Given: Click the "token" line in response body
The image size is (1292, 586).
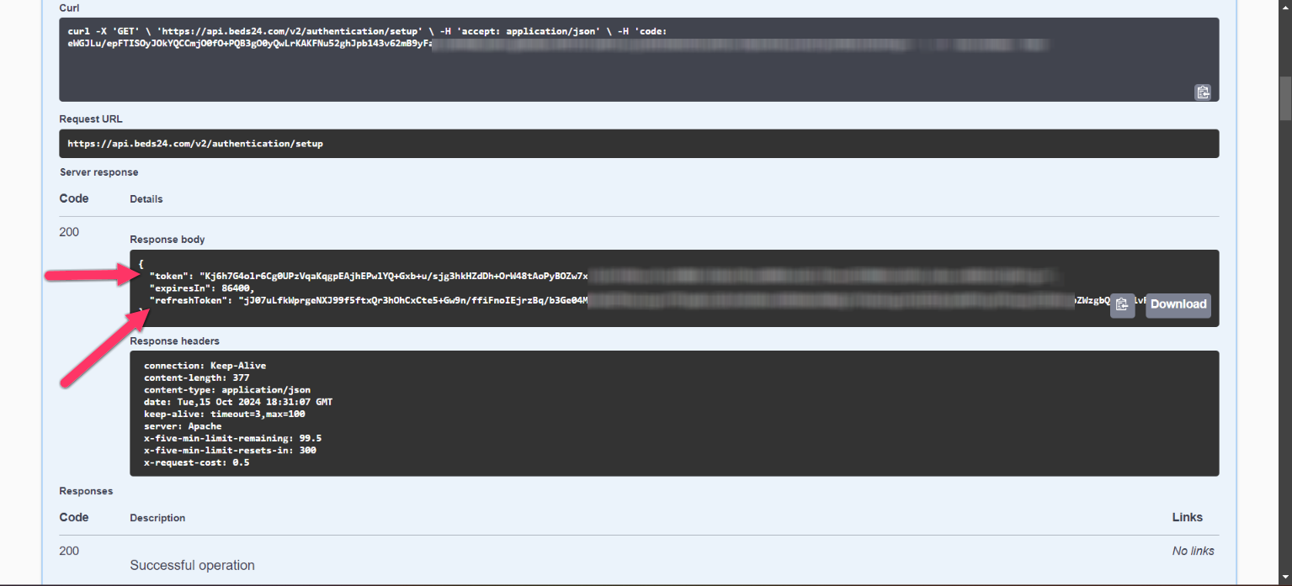Looking at the screenshot, I should [603, 276].
